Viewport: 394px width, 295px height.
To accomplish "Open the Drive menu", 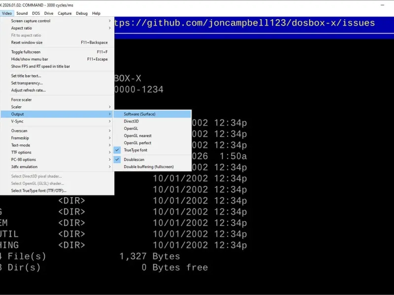I will pyautogui.click(x=49, y=13).
